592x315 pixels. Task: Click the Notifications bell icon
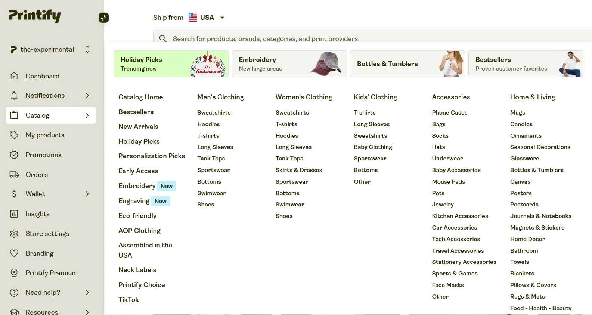coord(14,96)
